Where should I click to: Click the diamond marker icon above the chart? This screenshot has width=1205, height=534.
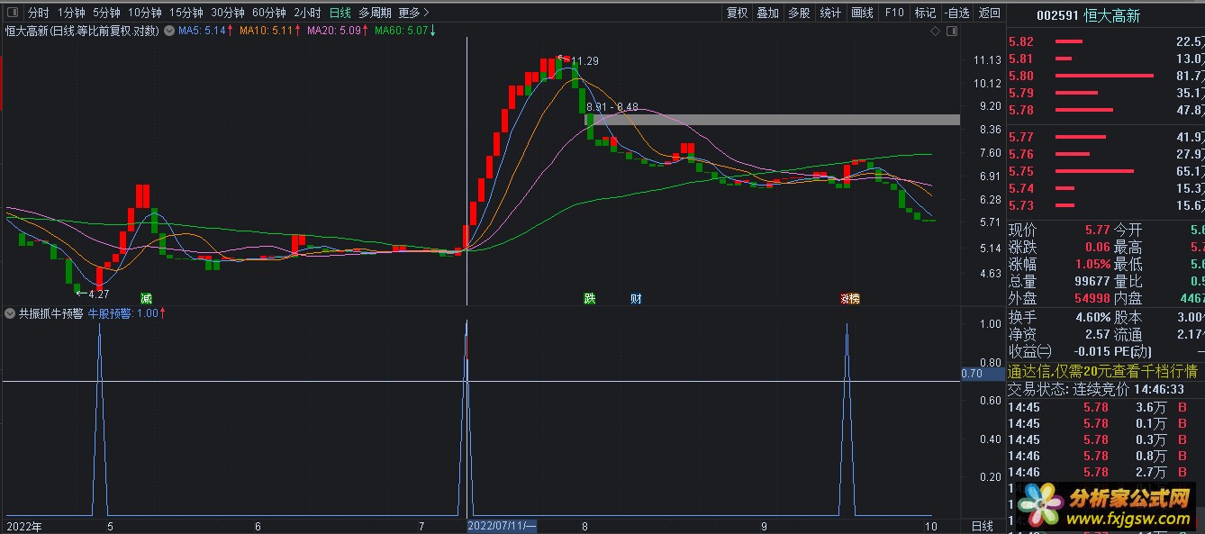[936, 32]
